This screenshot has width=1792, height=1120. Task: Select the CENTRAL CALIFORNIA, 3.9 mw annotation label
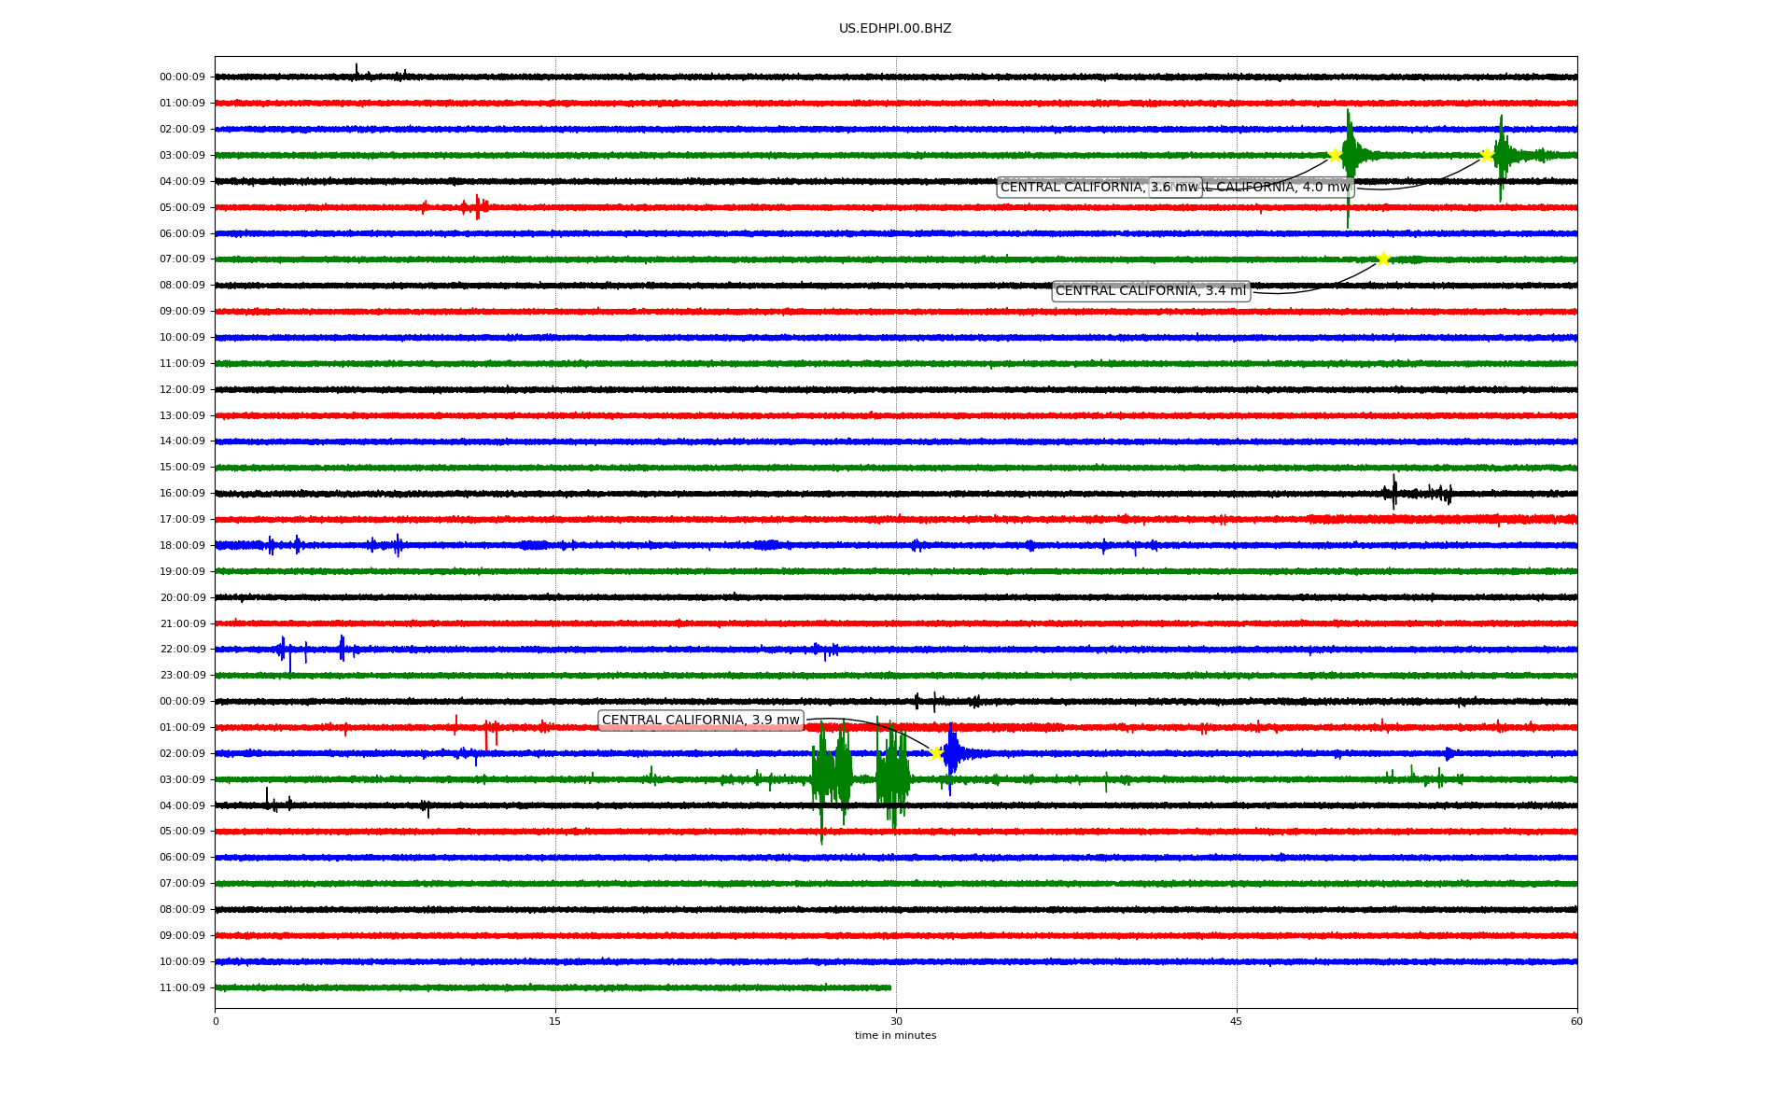[700, 721]
